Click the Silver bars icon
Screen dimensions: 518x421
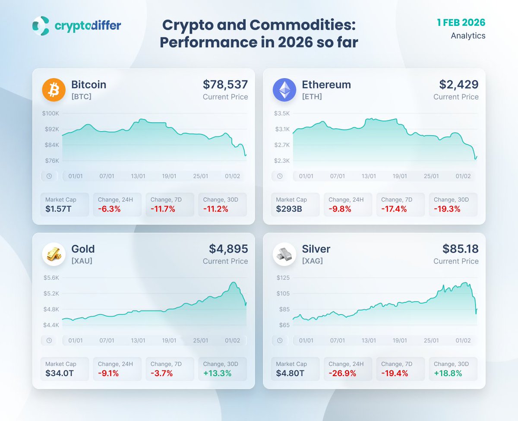[284, 254]
